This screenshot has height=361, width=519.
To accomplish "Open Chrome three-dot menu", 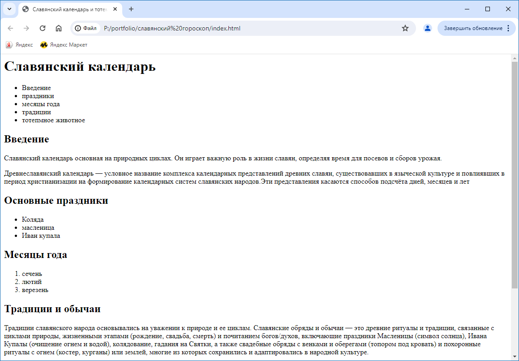I will 508,28.
